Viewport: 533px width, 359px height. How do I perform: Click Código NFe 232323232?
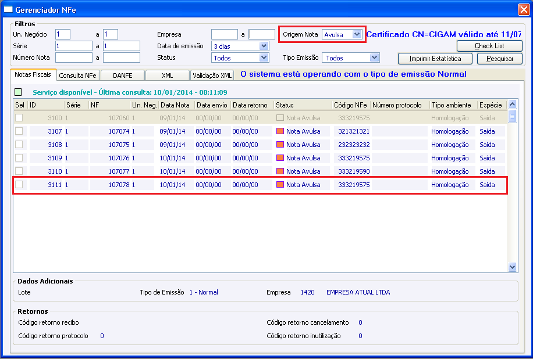click(354, 145)
